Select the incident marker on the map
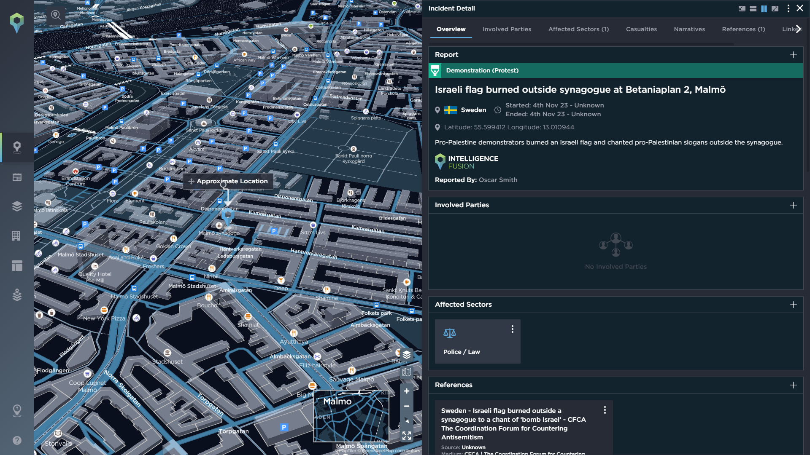 [x=228, y=217]
